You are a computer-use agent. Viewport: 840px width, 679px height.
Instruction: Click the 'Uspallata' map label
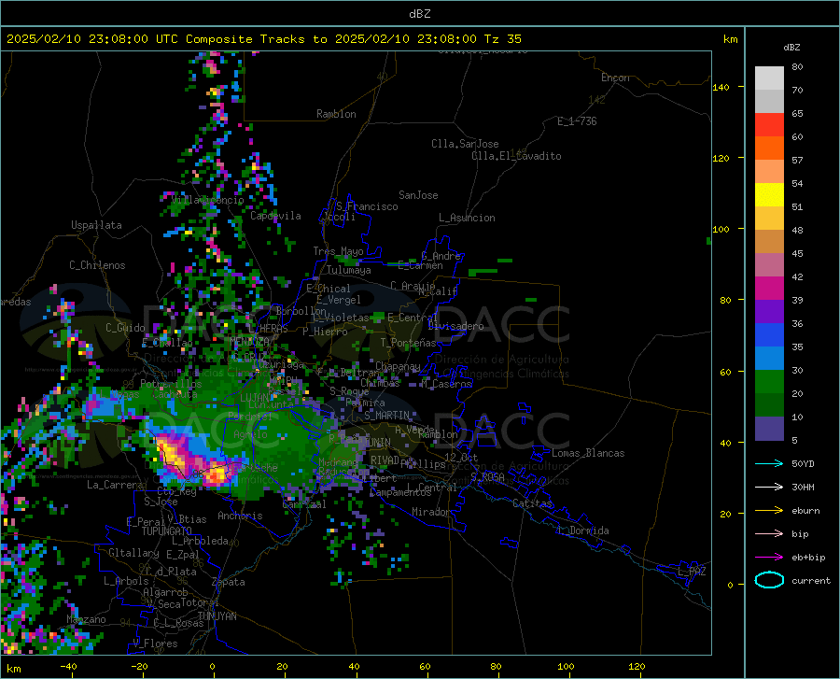pyautogui.click(x=96, y=225)
